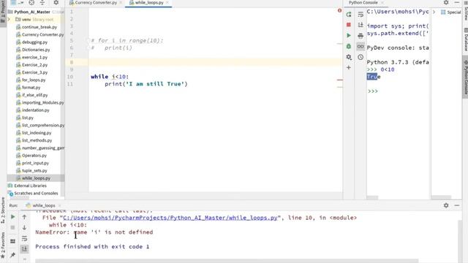The image size is (468, 263).
Task: Rerun while_loops in Run panel
Action: (12, 217)
